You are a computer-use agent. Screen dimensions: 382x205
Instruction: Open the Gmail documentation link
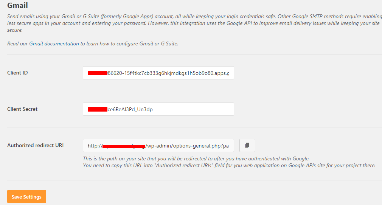point(54,43)
